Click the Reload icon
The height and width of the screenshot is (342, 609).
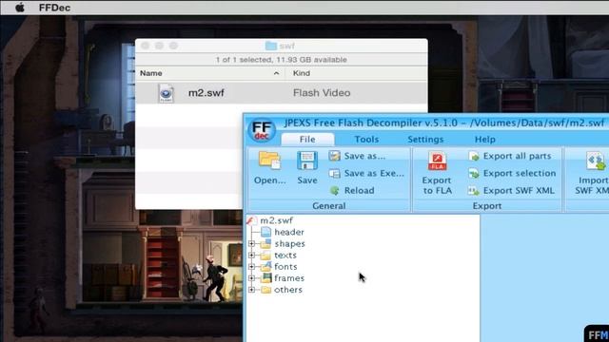click(334, 190)
